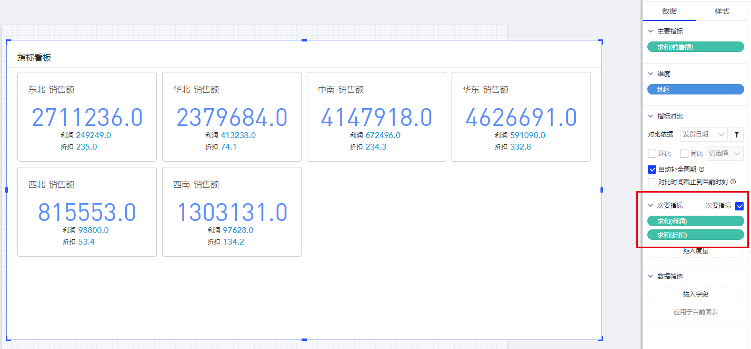Collapse the 次要指标 section chevron
751x349 pixels.
(650, 206)
